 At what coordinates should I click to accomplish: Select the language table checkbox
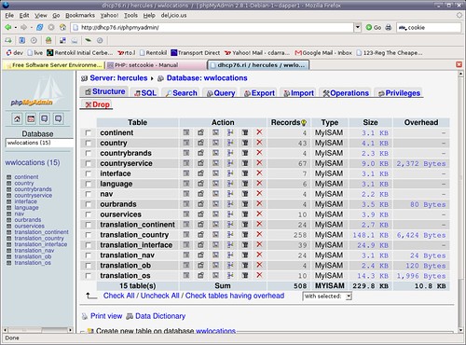click(89, 184)
